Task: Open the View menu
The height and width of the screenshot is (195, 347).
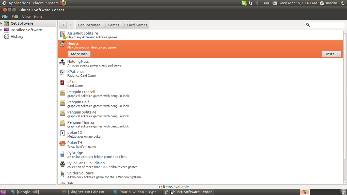Action: point(26,17)
